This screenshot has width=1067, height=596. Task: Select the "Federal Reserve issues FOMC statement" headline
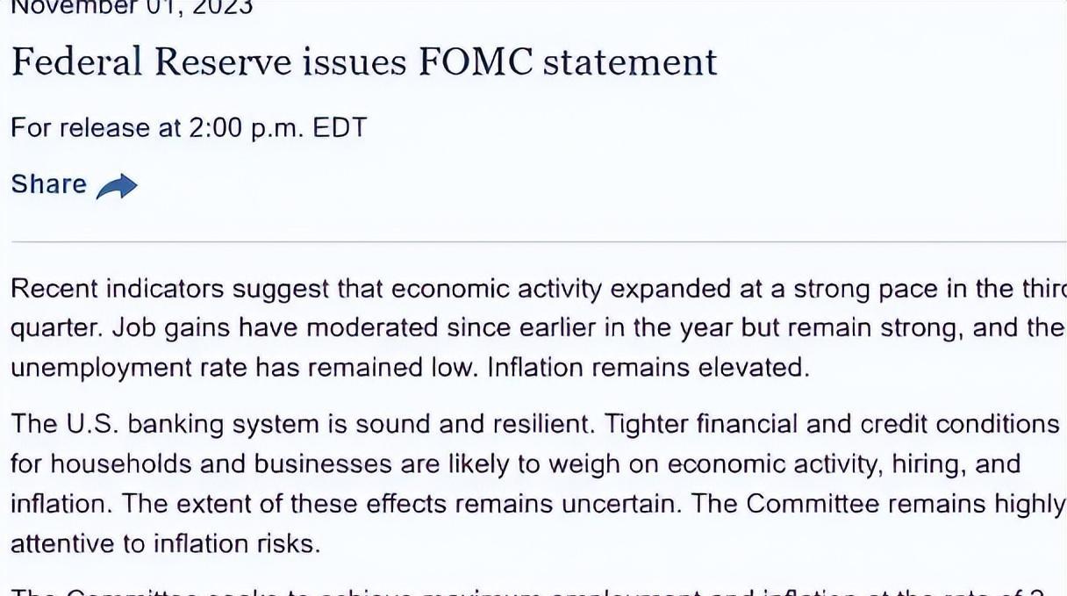pyautogui.click(x=364, y=61)
